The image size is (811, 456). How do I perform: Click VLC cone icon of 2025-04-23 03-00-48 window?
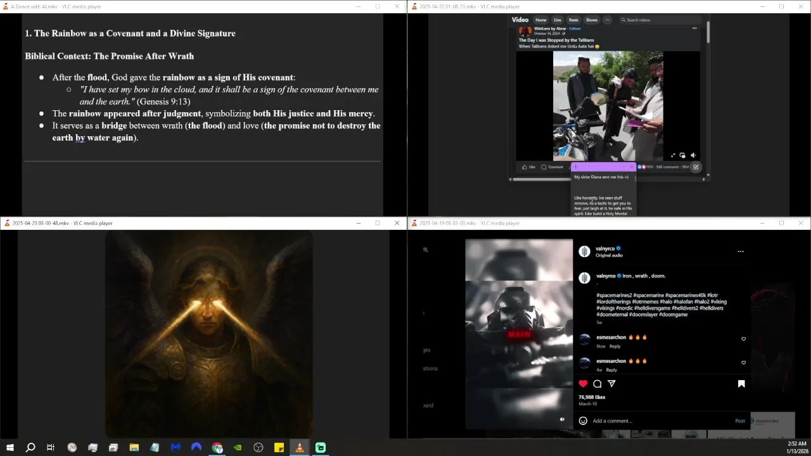click(x=7, y=223)
